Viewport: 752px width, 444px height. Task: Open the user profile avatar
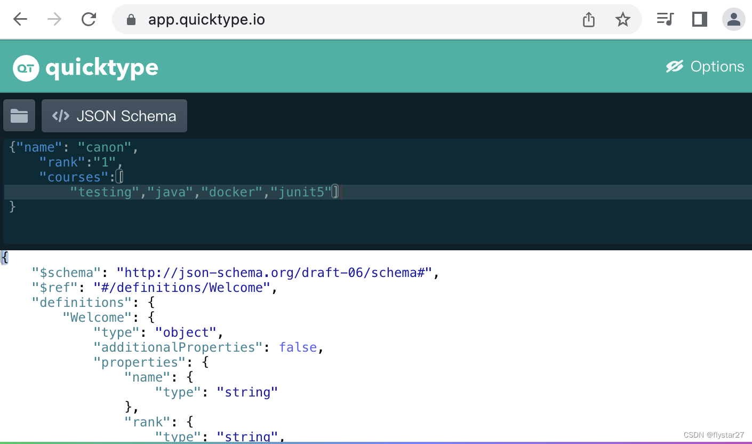point(734,20)
